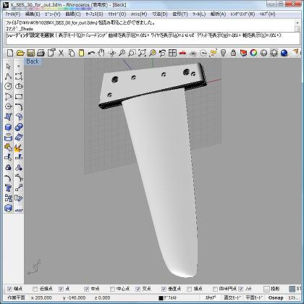The image size is (304, 304).
Task: Open the File (F) menu
Action: (x=13, y=14)
